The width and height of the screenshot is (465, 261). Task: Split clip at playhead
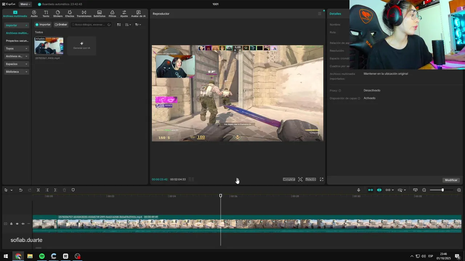point(38,190)
